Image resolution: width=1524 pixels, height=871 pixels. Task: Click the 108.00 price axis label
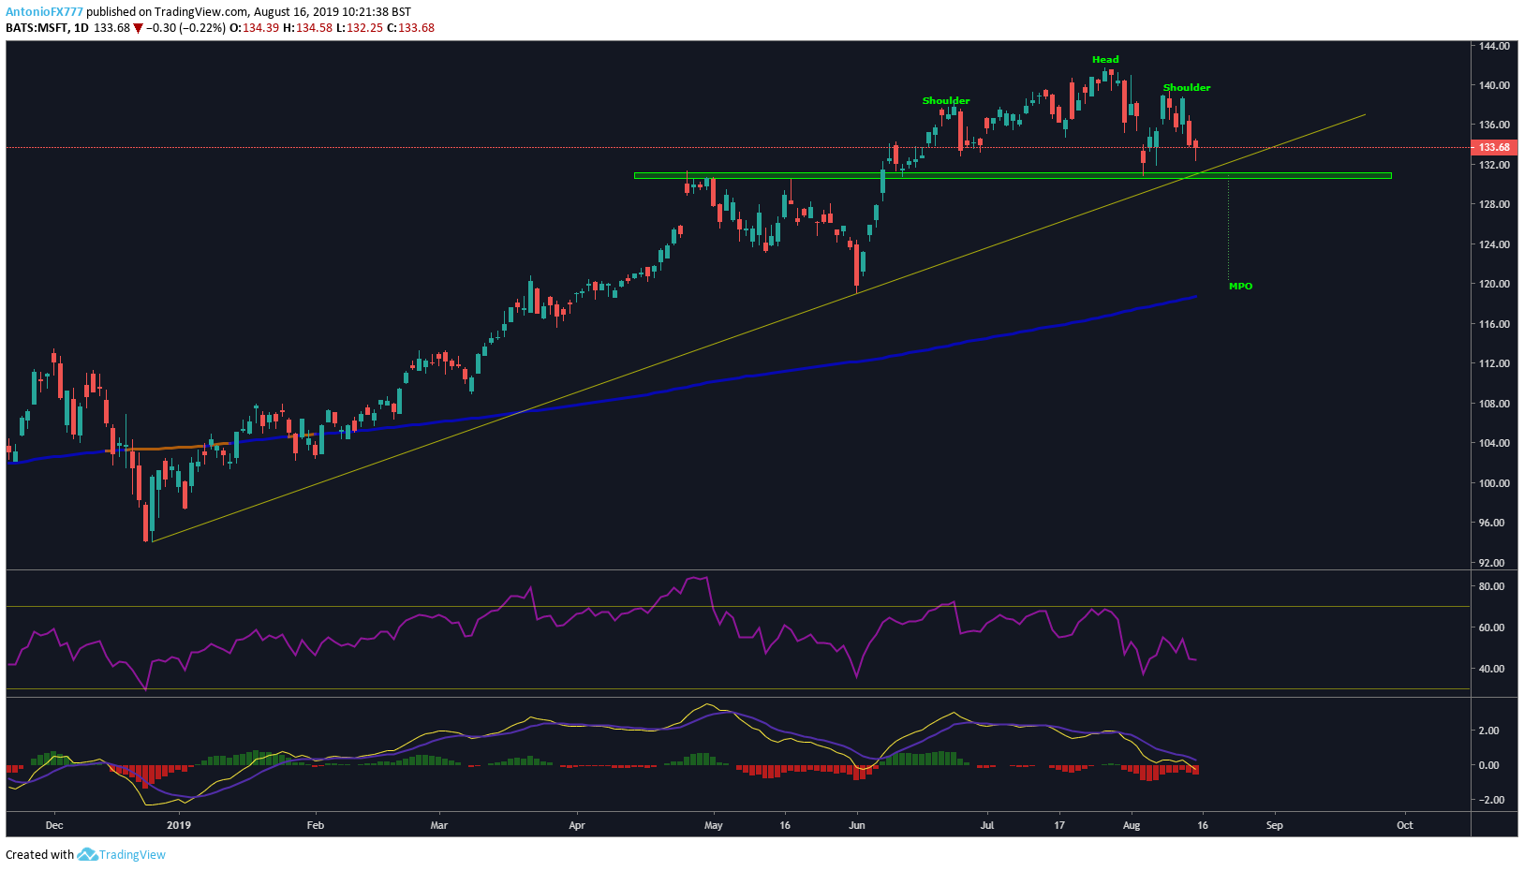point(1494,404)
